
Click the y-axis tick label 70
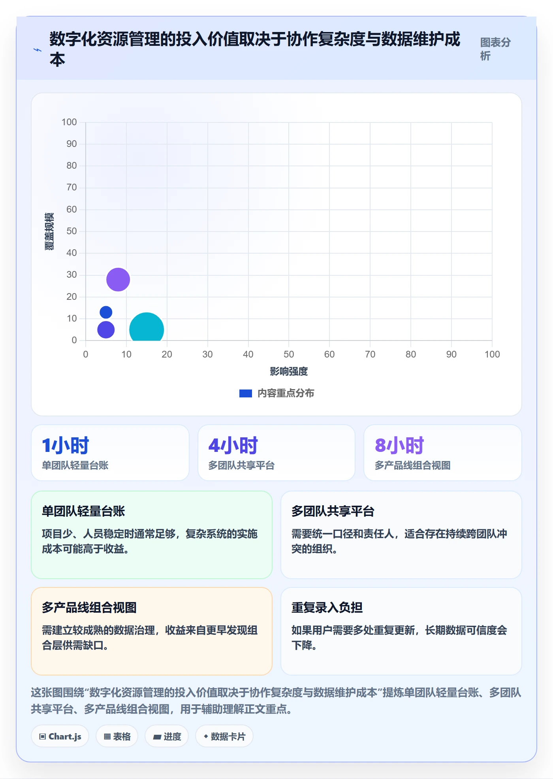[x=71, y=187]
